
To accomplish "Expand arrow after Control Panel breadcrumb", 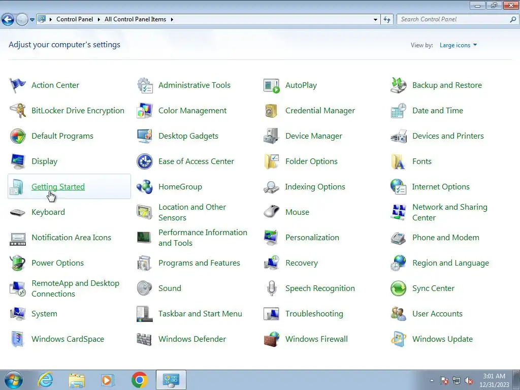I will [99, 20].
